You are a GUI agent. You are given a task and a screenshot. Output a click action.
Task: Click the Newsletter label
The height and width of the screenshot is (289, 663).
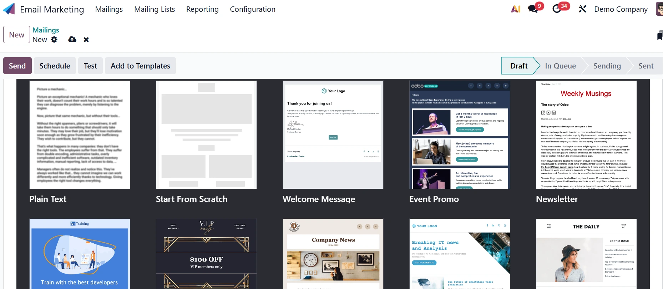click(x=557, y=199)
